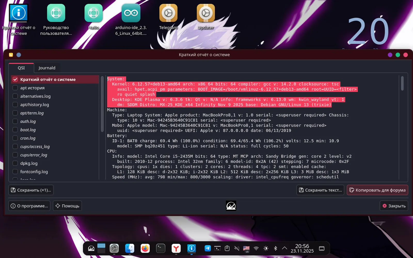Click the show desktop icon in dock
This screenshot has width=413, height=258.
[x=322, y=248]
